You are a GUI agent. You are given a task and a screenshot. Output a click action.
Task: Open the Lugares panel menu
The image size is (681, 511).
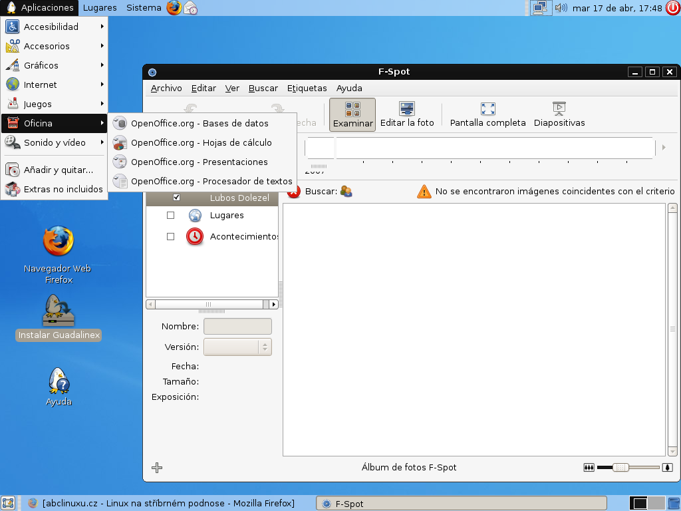point(100,8)
